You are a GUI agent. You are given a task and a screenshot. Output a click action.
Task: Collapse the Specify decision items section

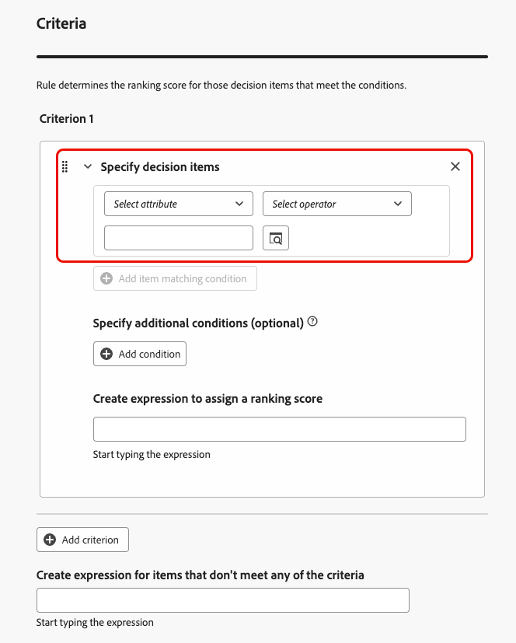coord(88,166)
